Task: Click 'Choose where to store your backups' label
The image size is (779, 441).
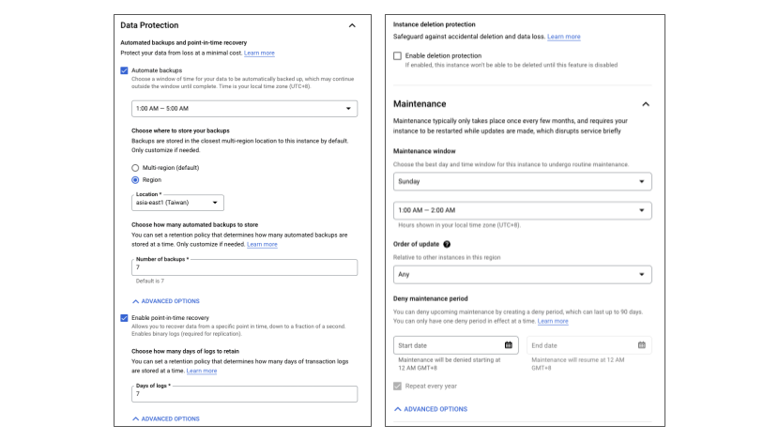Action: coord(180,131)
